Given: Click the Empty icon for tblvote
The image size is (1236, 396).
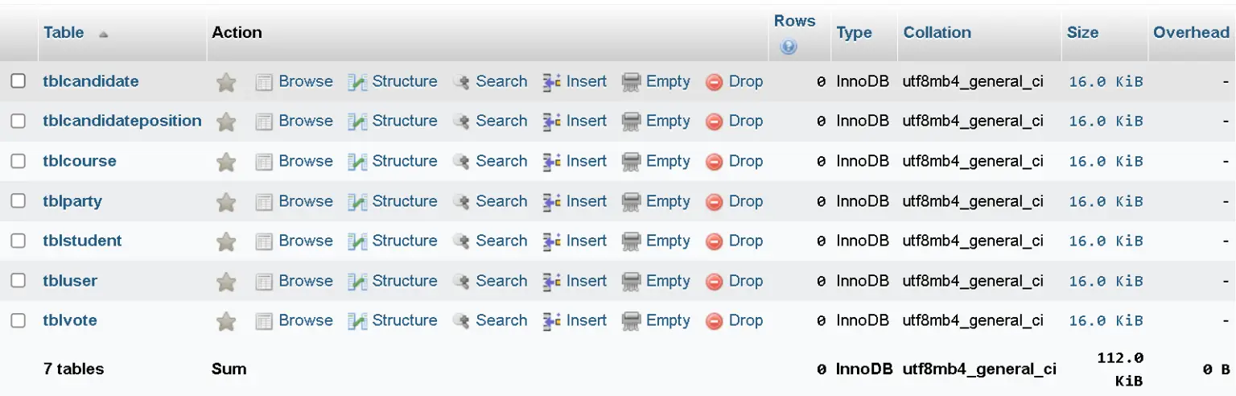Looking at the screenshot, I should coord(632,321).
